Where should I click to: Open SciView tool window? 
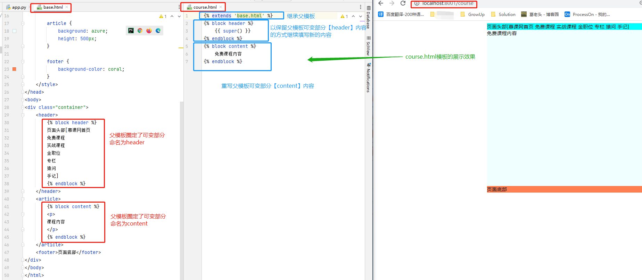point(369,46)
